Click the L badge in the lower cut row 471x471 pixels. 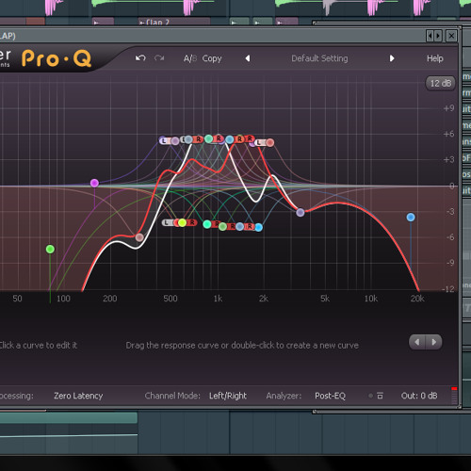pyautogui.click(x=167, y=222)
